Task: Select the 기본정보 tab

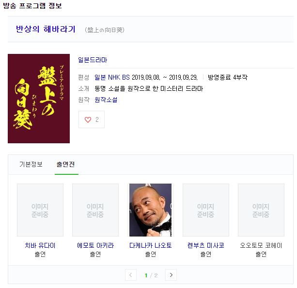Action: pyautogui.click(x=31, y=164)
